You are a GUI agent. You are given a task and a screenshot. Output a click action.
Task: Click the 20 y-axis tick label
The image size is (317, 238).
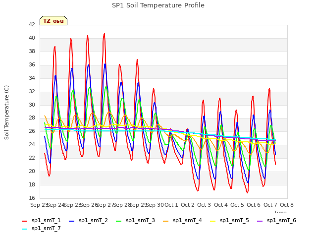tap(32, 171)
